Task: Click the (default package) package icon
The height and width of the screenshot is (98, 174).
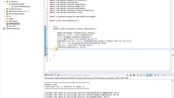Action: tap(10, 4)
